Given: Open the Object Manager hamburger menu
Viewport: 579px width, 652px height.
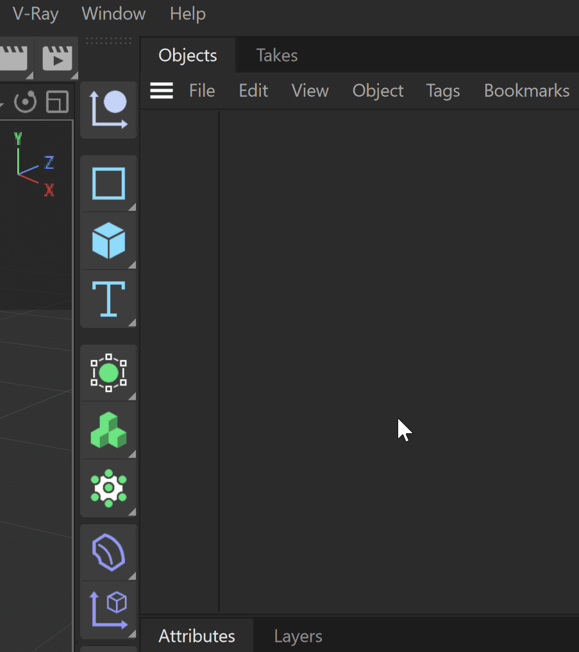Looking at the screenshot, I should pos(162,90).
